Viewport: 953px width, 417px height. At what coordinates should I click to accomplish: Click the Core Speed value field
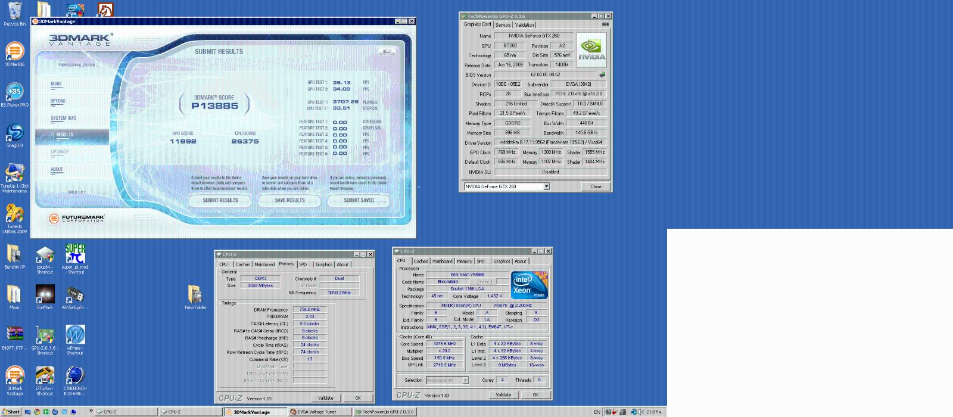pyautogui.click(x=444, y=344)
